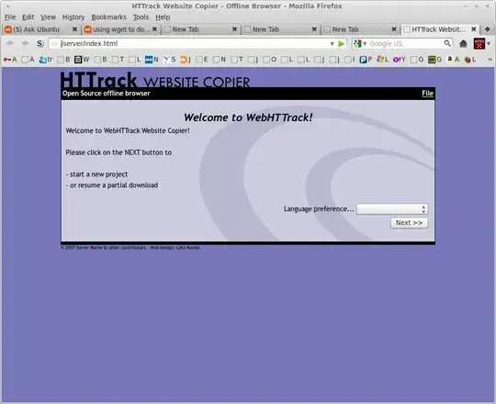
Task: Open the red cube L bookmark
Action: (x=470, y=59)
